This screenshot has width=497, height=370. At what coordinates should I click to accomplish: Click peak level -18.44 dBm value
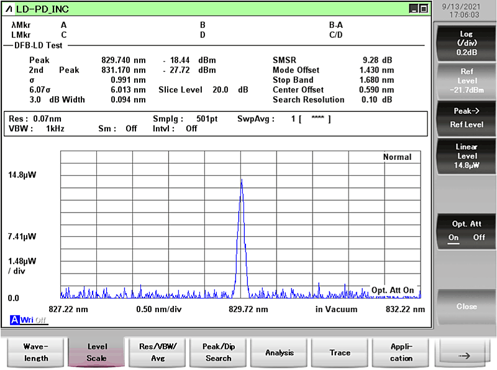coord(189,60)
